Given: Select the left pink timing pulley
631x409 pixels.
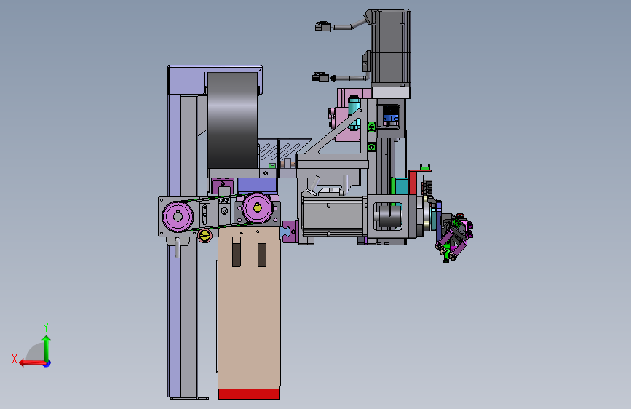Looking at the screenshot, I should [x=178, y=217].
